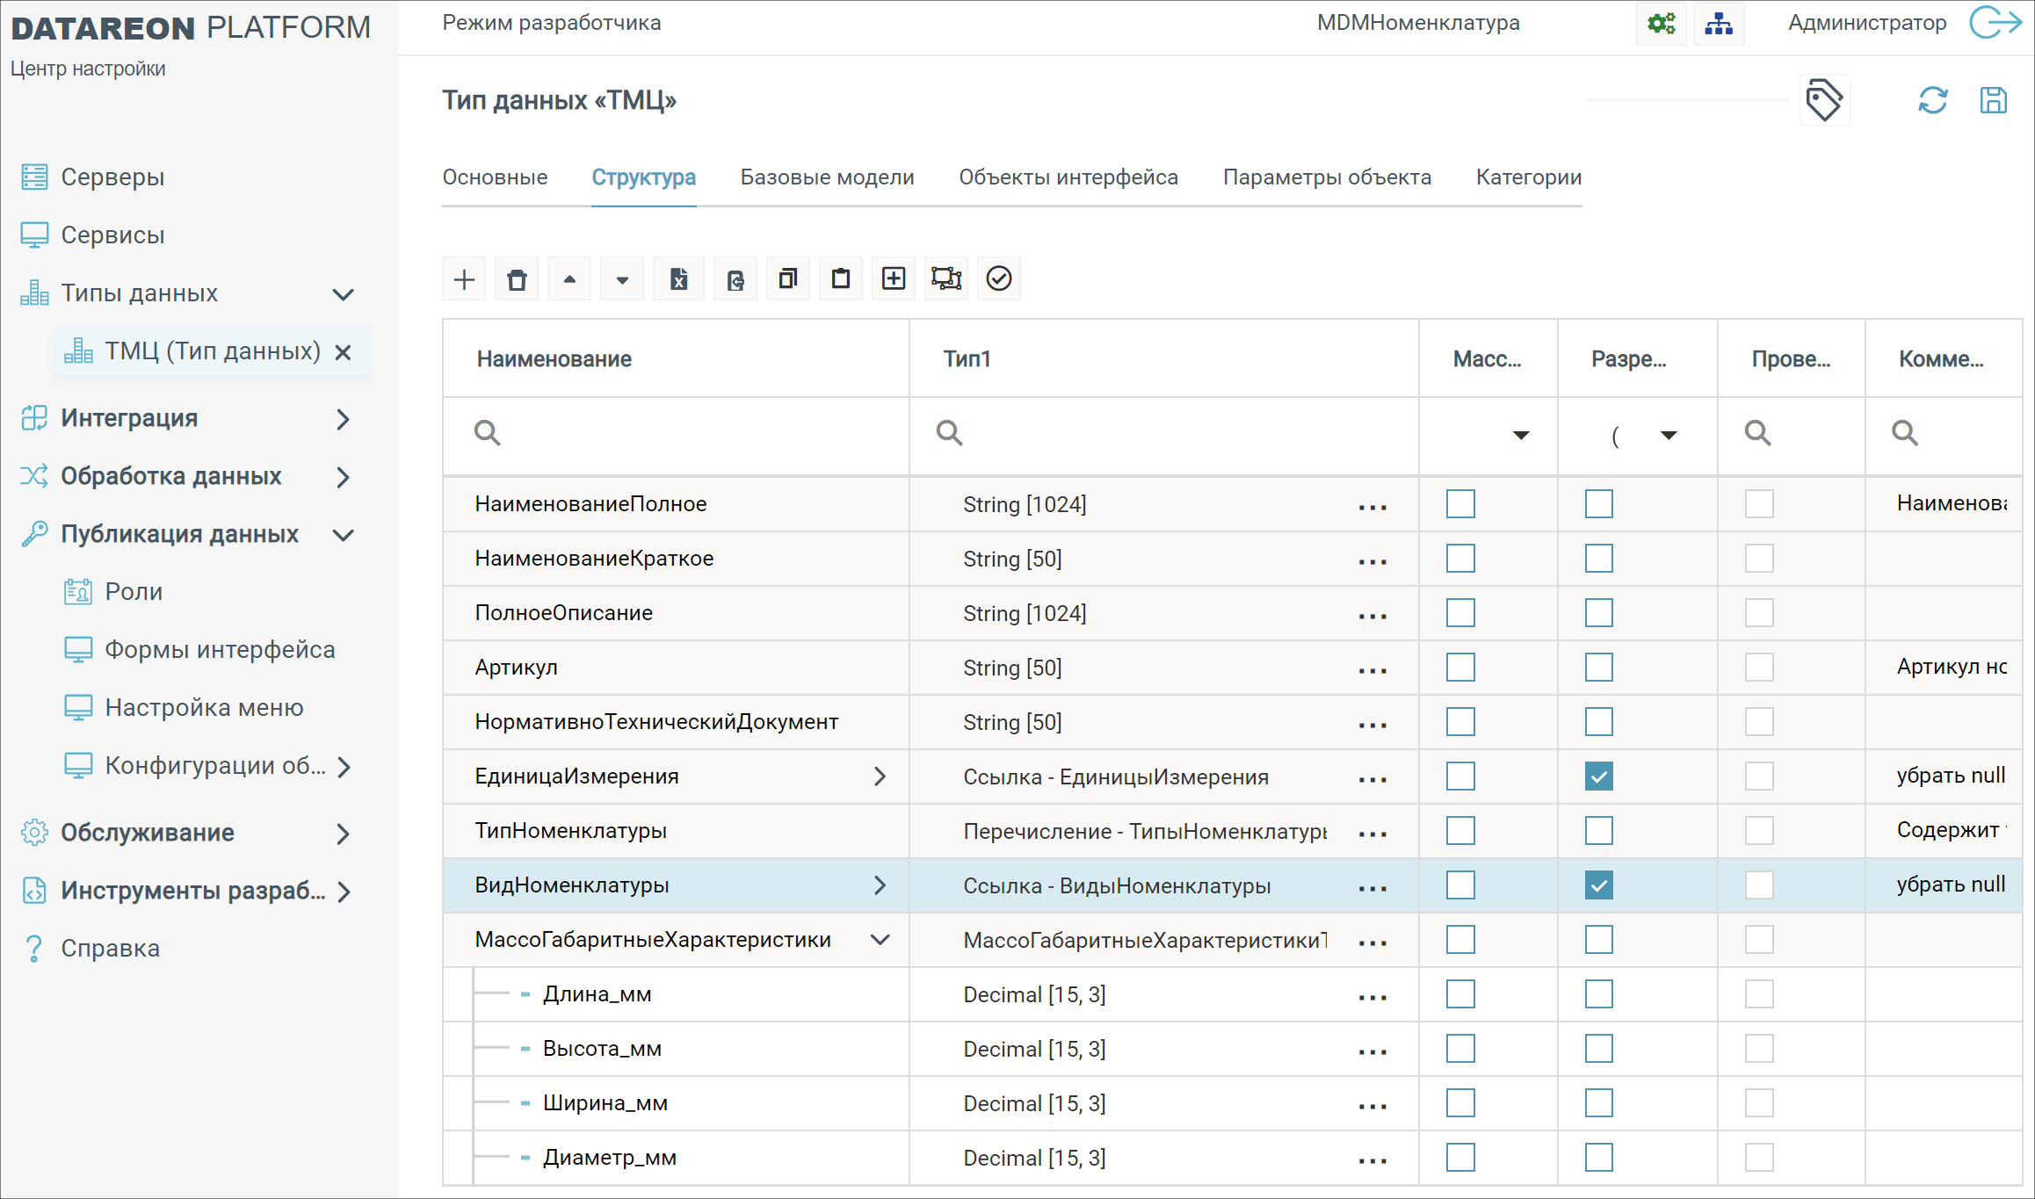Image resolution: width=2035 pixels, height=1199 pixels.
Task: Click the Наименование column search field
Action: coord(677,433)
